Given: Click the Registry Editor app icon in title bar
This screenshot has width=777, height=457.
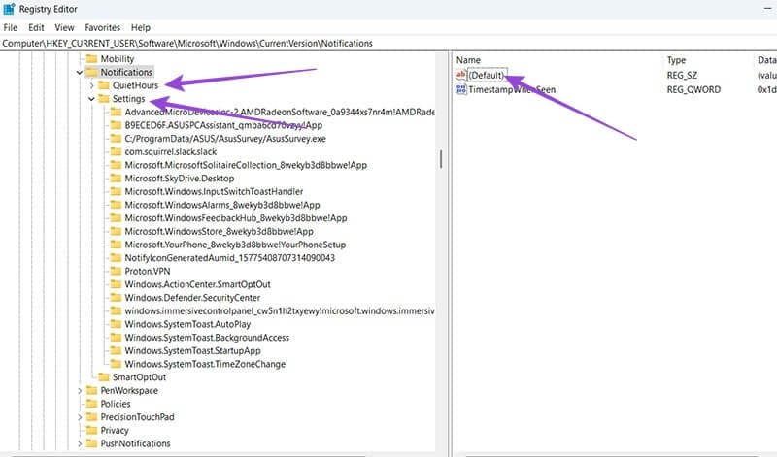Looking at the screenshot, I should coord(10,10).
